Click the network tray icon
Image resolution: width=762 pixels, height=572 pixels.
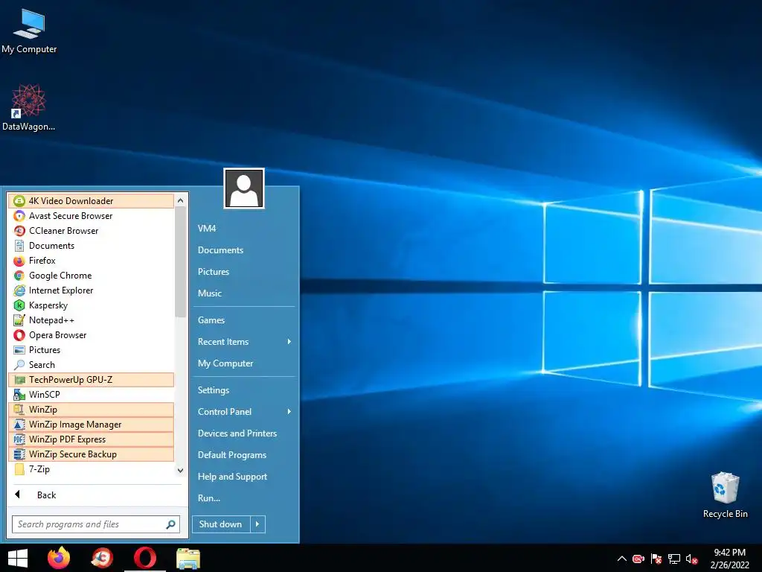674,559
